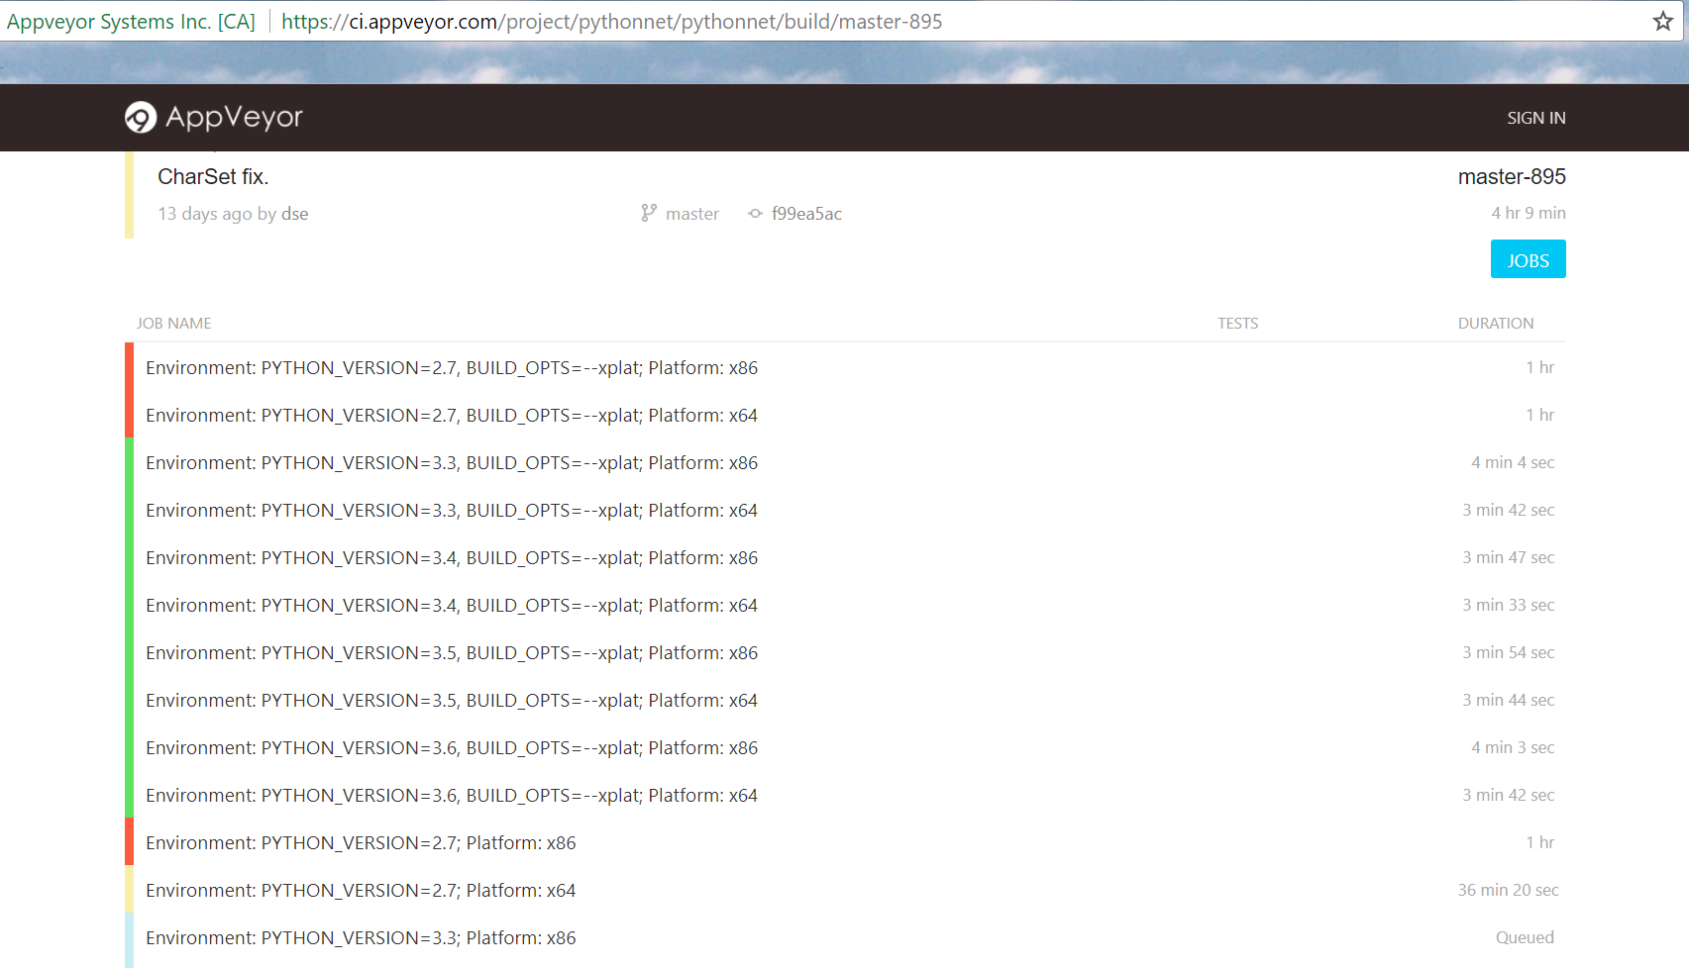Click the DURATION column header

(x=1495, y=324)
